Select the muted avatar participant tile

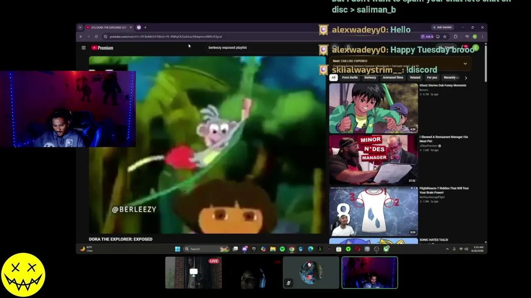tap(311, 272)
